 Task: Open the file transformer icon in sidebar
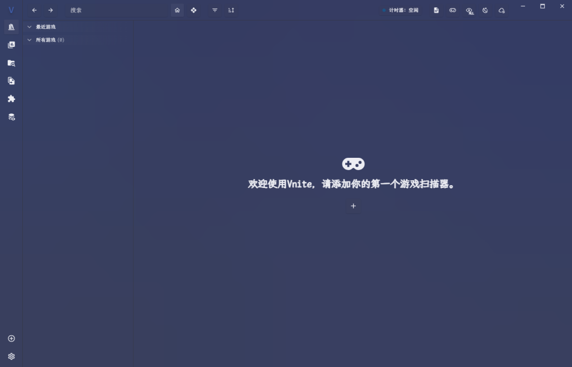11,81
